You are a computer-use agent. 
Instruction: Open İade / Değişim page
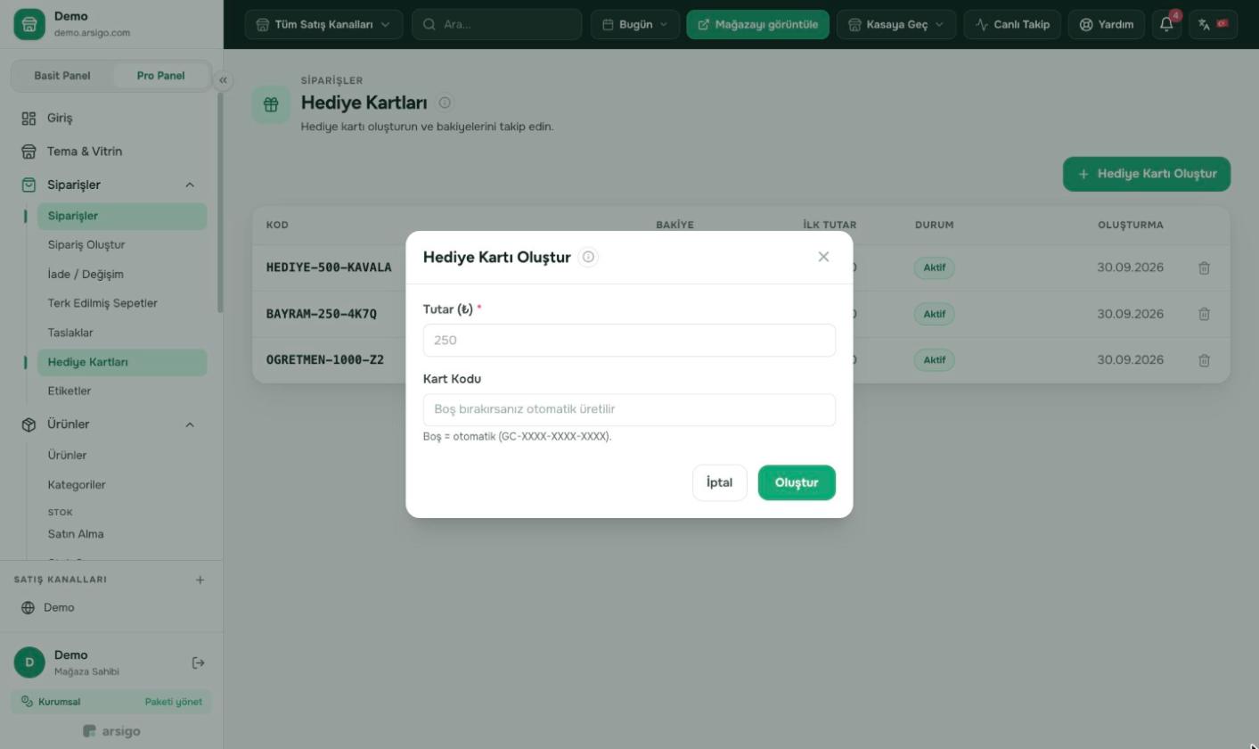pos(86,274)
